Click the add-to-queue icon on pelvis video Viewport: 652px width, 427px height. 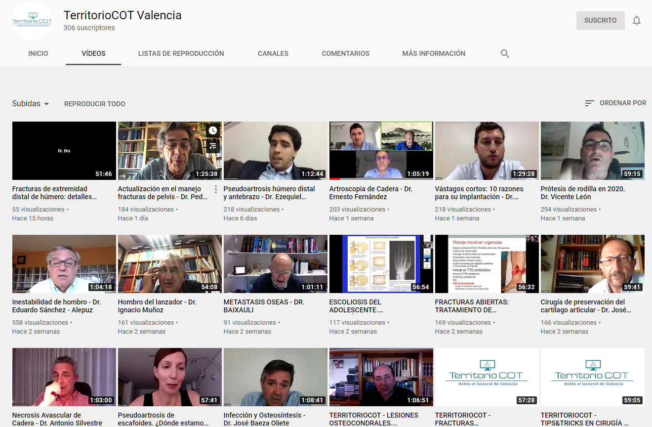[x=213, y=146]
